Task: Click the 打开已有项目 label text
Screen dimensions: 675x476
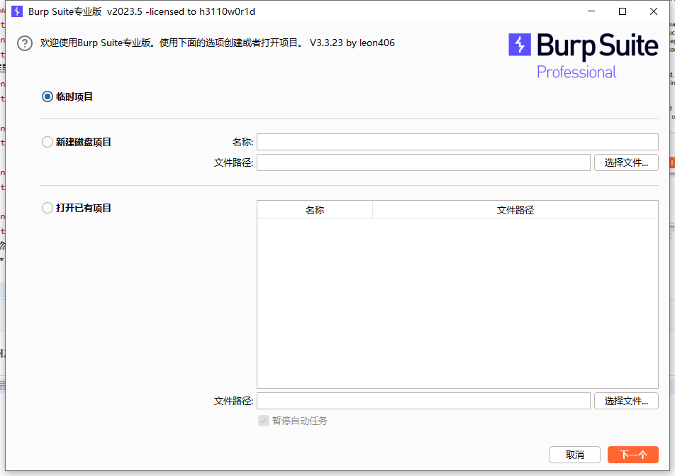Action: click(84, 208)
